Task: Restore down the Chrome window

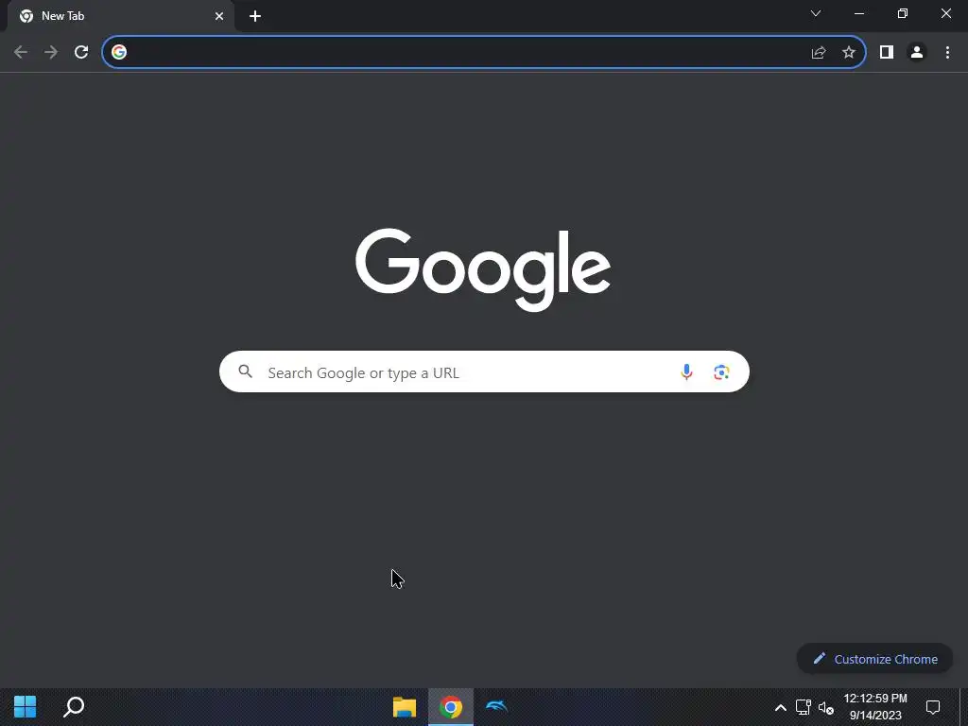Action: pos(903,13)
